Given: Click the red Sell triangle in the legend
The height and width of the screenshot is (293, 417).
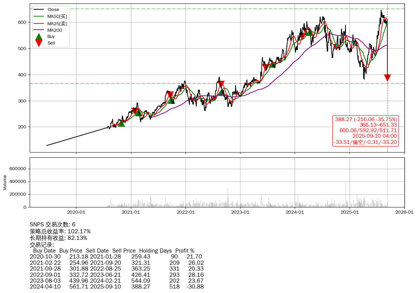Looking at the screenshot, I should tap(39, 43).
